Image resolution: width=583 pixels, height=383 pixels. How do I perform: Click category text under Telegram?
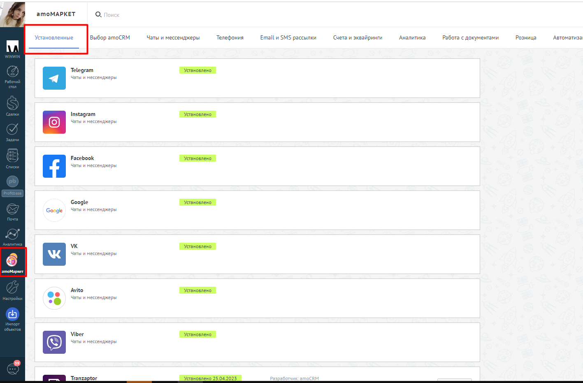pos(93,77)
